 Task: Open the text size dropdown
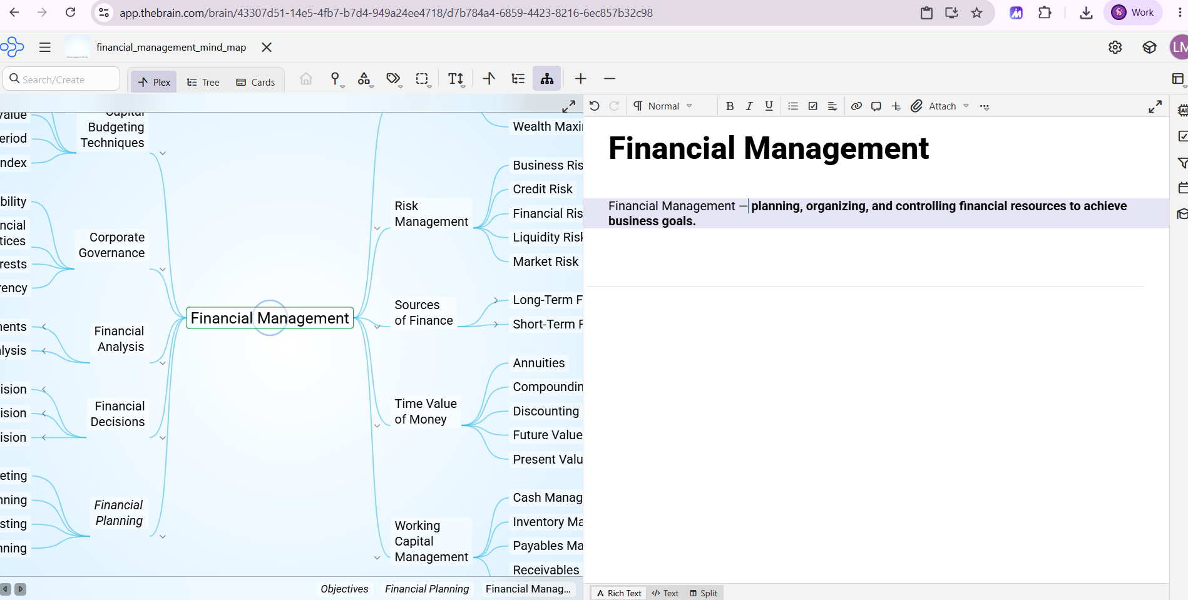point(456,79)
